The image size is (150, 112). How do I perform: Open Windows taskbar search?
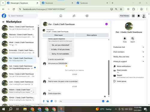pyautogui.click(x=10, y=109)
